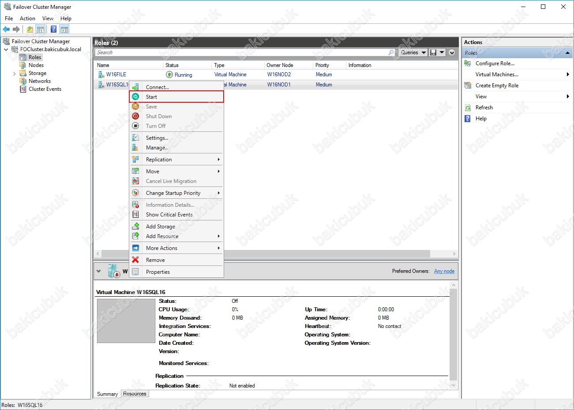This screenshot has height=410, width=574.
Task: Click the Manage icon in context menu
Action: click(x=135, y=147)
